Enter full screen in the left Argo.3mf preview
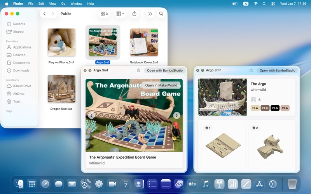The height and width of the screenshot is (194, 311). tap(90, 70)
